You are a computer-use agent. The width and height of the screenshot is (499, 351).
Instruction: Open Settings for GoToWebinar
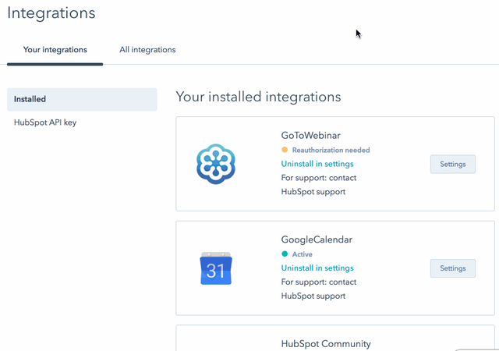click(x=453, y=164)
